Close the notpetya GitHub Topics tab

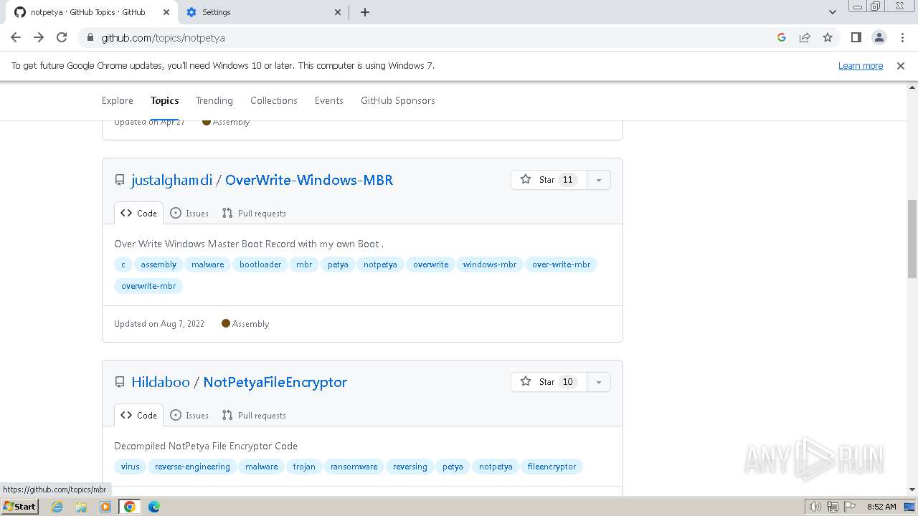[166, 12]
